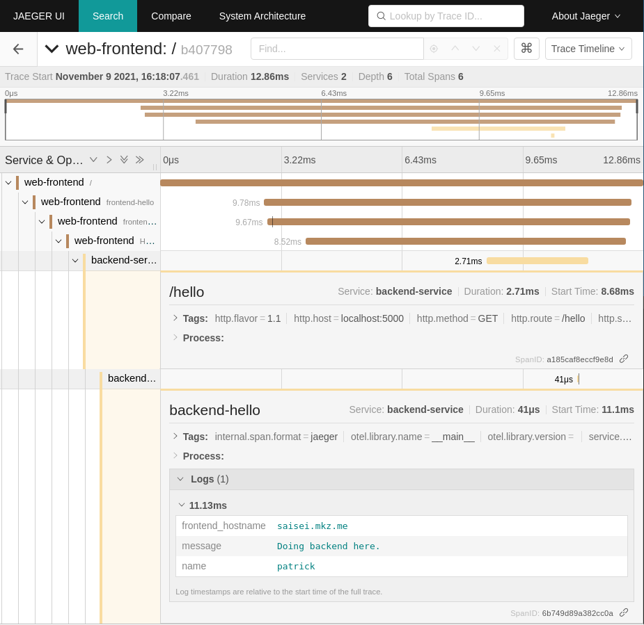Image resolution: width=644 pixels, height=625 pixels.
Task: Expand all spans double-down chevron
Action: pos(124,159)
